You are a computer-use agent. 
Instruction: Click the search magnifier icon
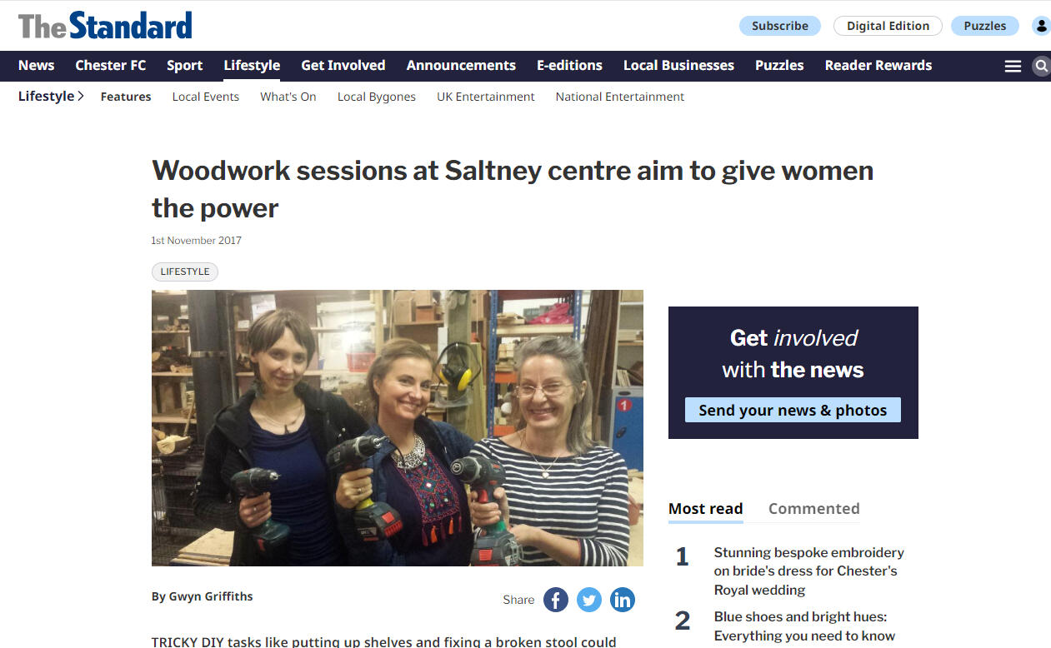1041,66
